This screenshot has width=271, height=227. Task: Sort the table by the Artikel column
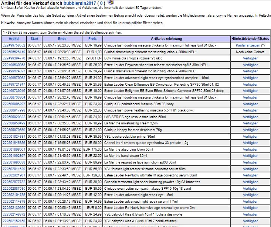pyautogui.click(x=14, y=39)
